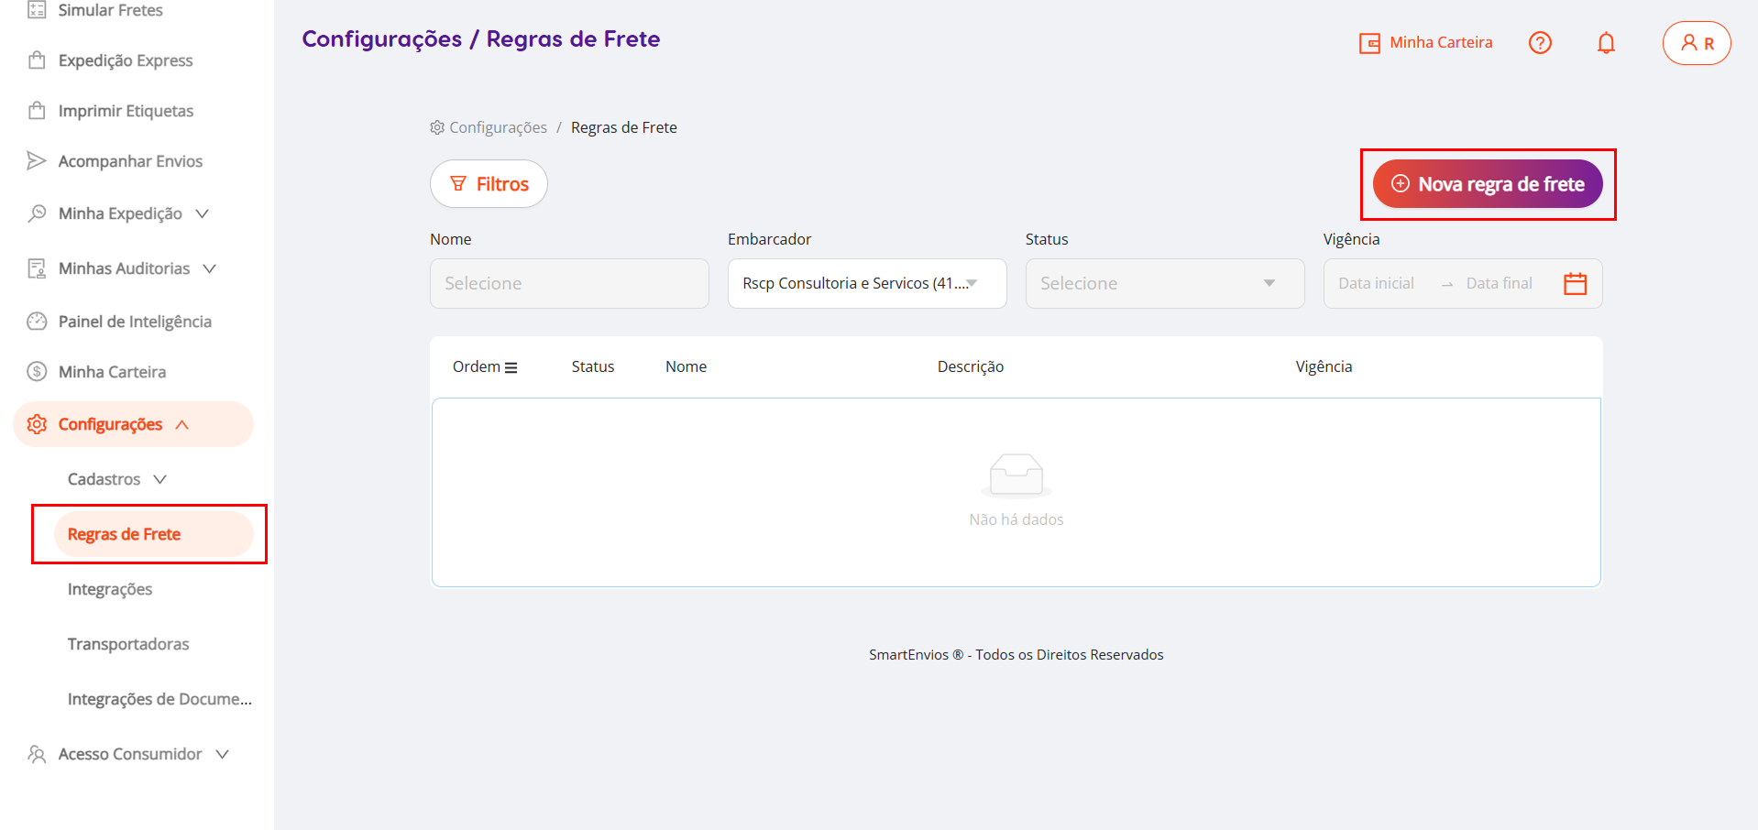
Task: Click the Ordem sort lines icon
Action: pyautogui.click(x=511, y=367)
